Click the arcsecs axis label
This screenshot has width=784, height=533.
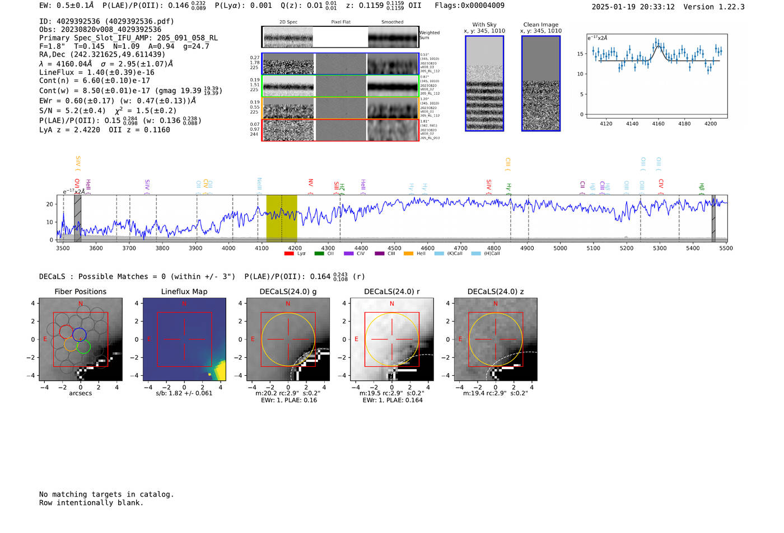pos(81,393)
